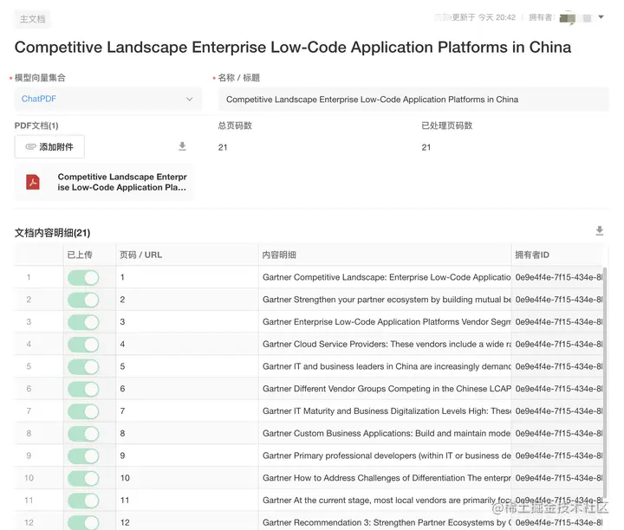Screen dimensions: 624x530
Task: Toggle uploaded switch for row 1
Action: [83, 277]
